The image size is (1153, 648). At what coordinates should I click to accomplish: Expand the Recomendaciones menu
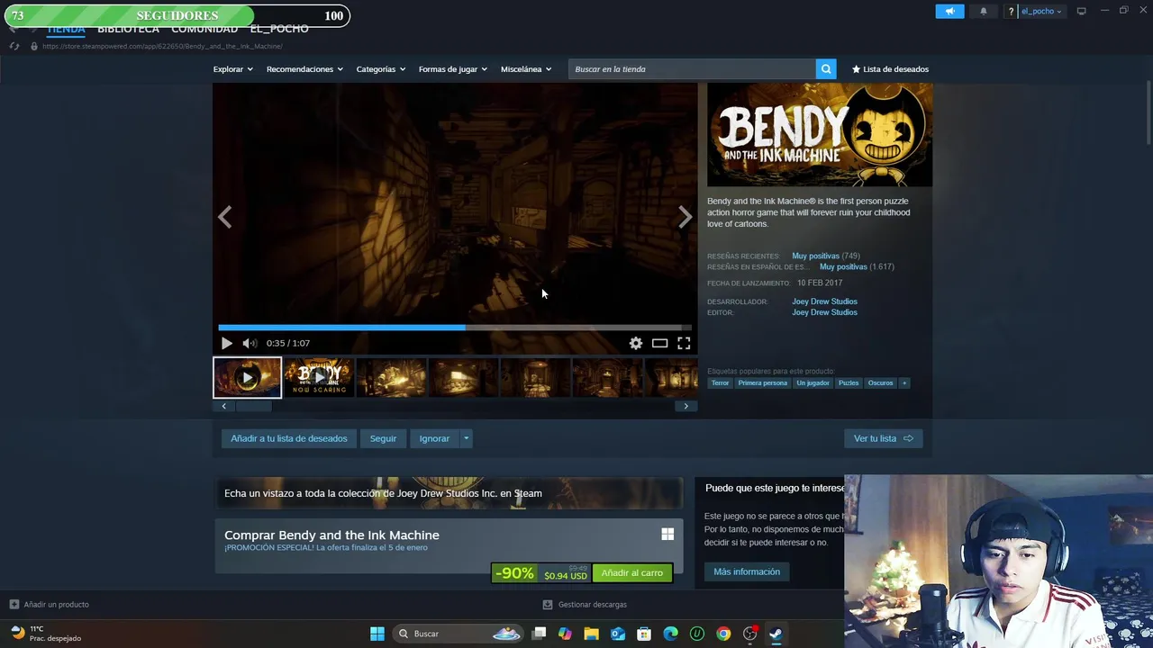pos(304,69)
